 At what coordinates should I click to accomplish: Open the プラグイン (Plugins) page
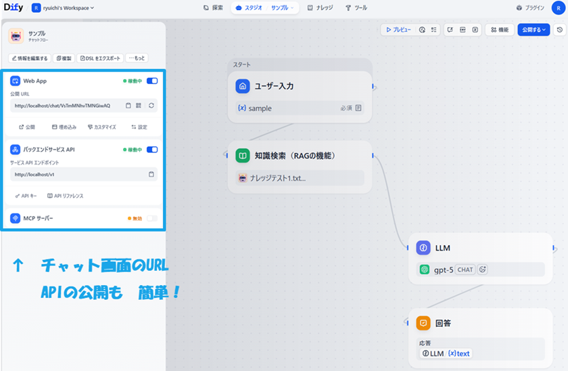pyautogui.click(x=530, y=7)
